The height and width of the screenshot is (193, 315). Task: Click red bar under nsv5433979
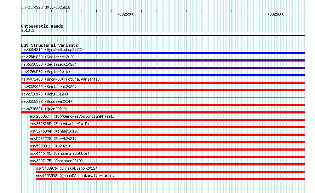[171, 172]
